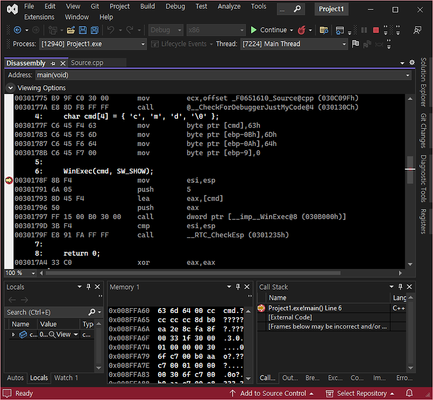Expand the Viewing Options section
This screenshot has width=433, height=400.
[11, 88]
